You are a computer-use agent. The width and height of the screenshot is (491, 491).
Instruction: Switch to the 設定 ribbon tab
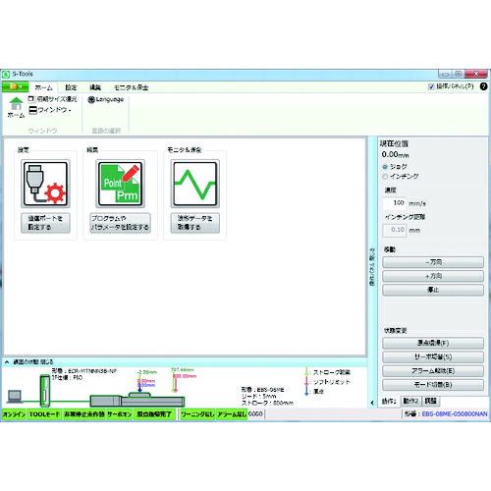coord(71,87)
